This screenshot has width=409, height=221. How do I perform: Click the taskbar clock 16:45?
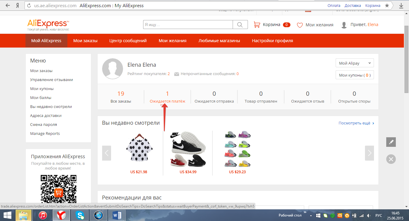coord(395,213)
